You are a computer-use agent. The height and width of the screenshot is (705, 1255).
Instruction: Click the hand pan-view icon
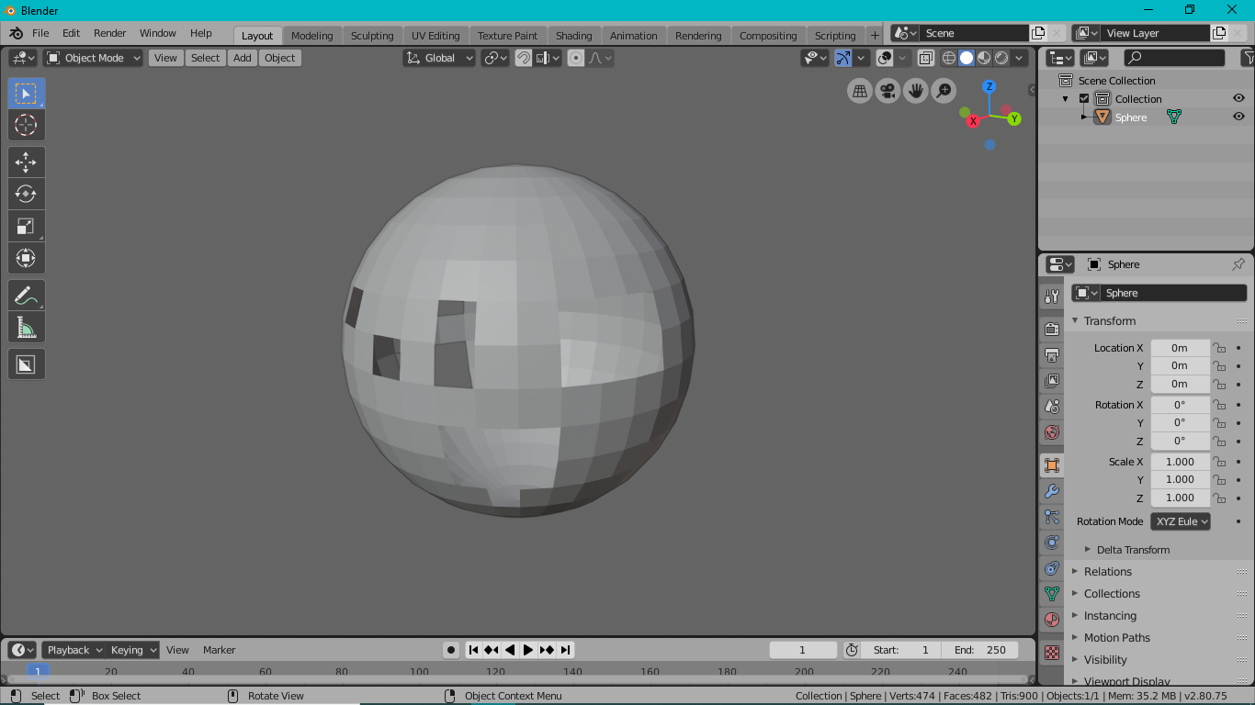tap(915, 91)
